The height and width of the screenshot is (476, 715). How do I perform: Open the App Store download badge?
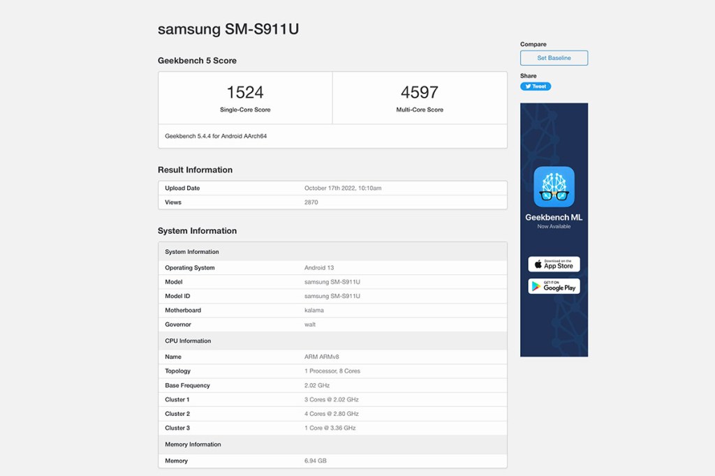click(554, 264)
